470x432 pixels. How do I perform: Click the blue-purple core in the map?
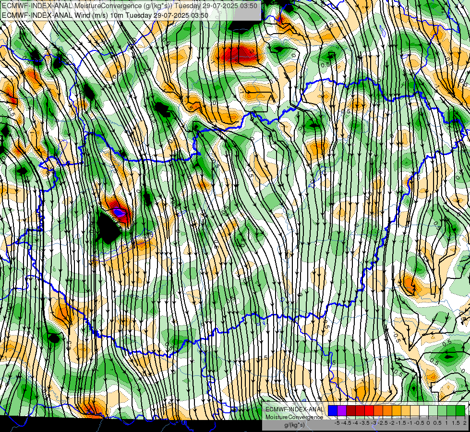point(119,212)
